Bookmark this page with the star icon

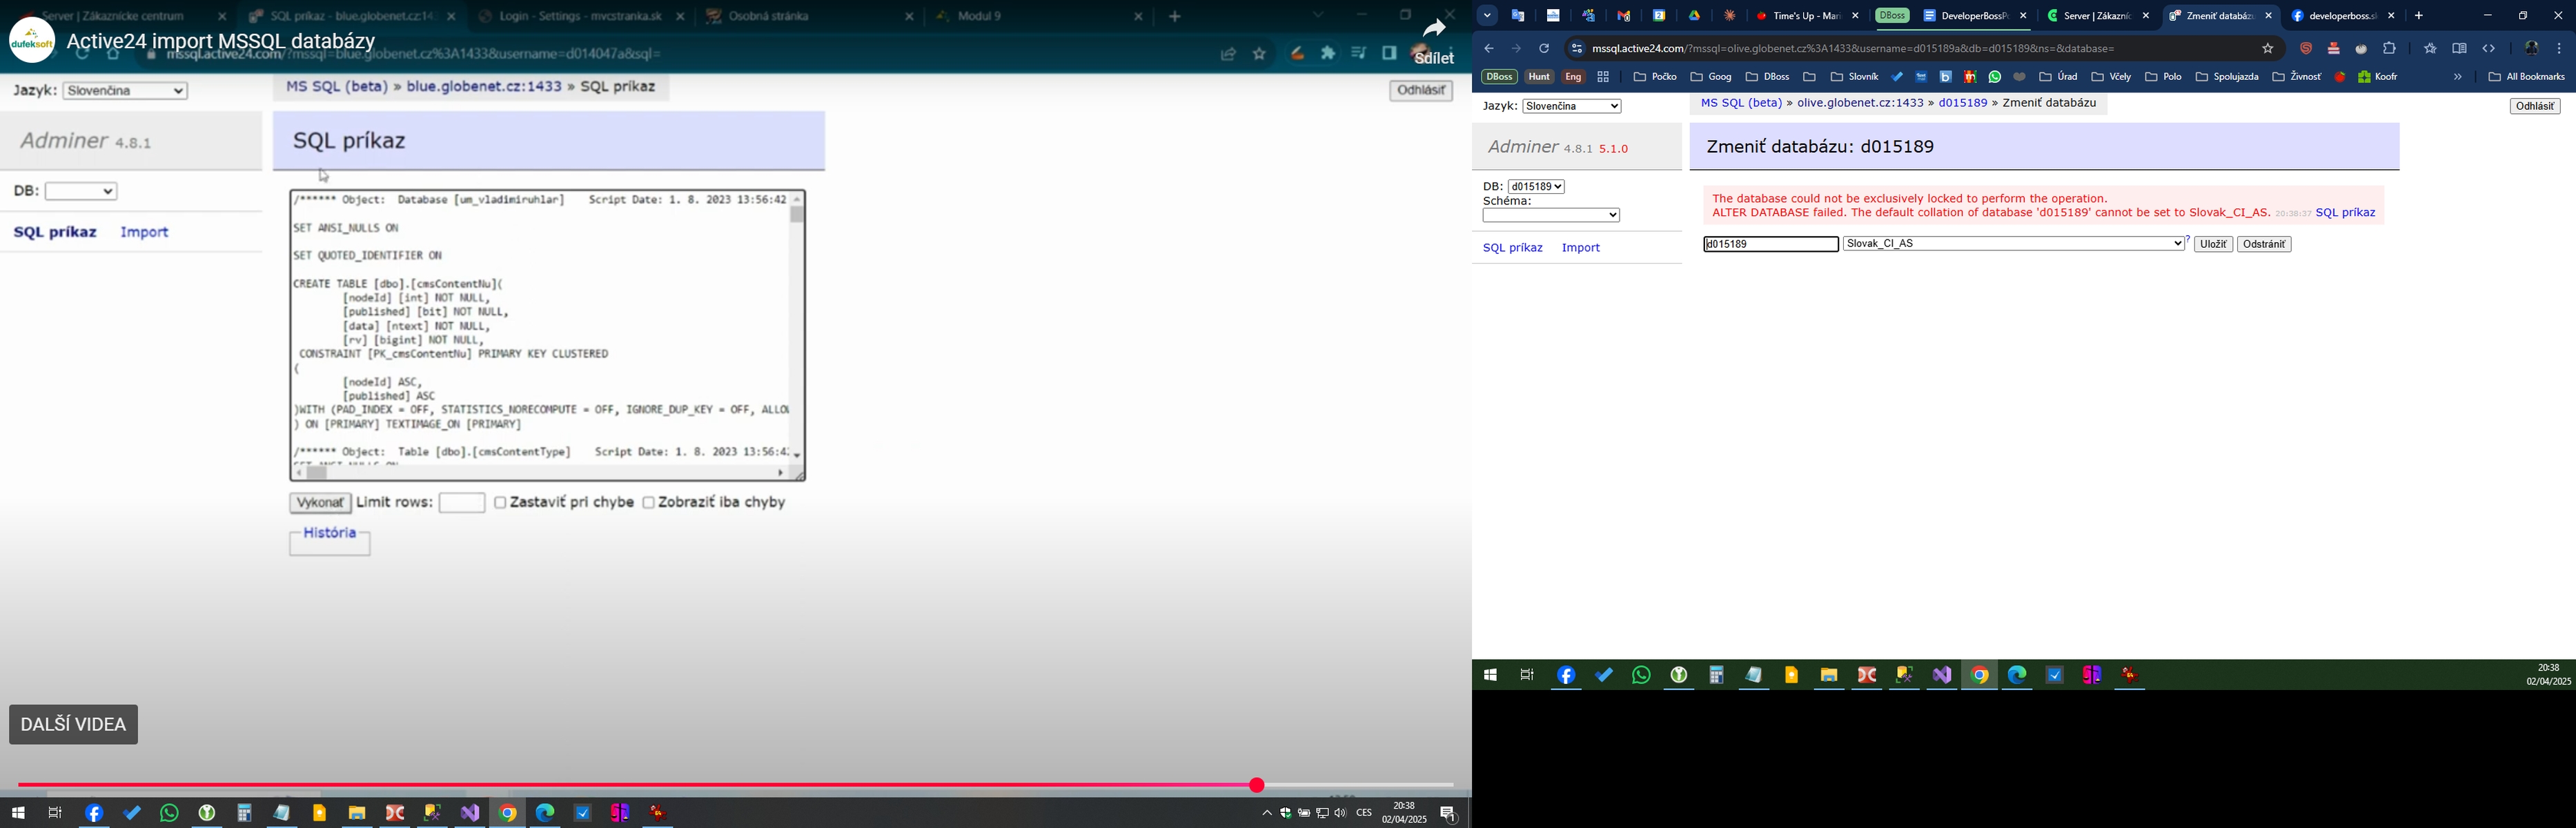tap(2267, 48)
